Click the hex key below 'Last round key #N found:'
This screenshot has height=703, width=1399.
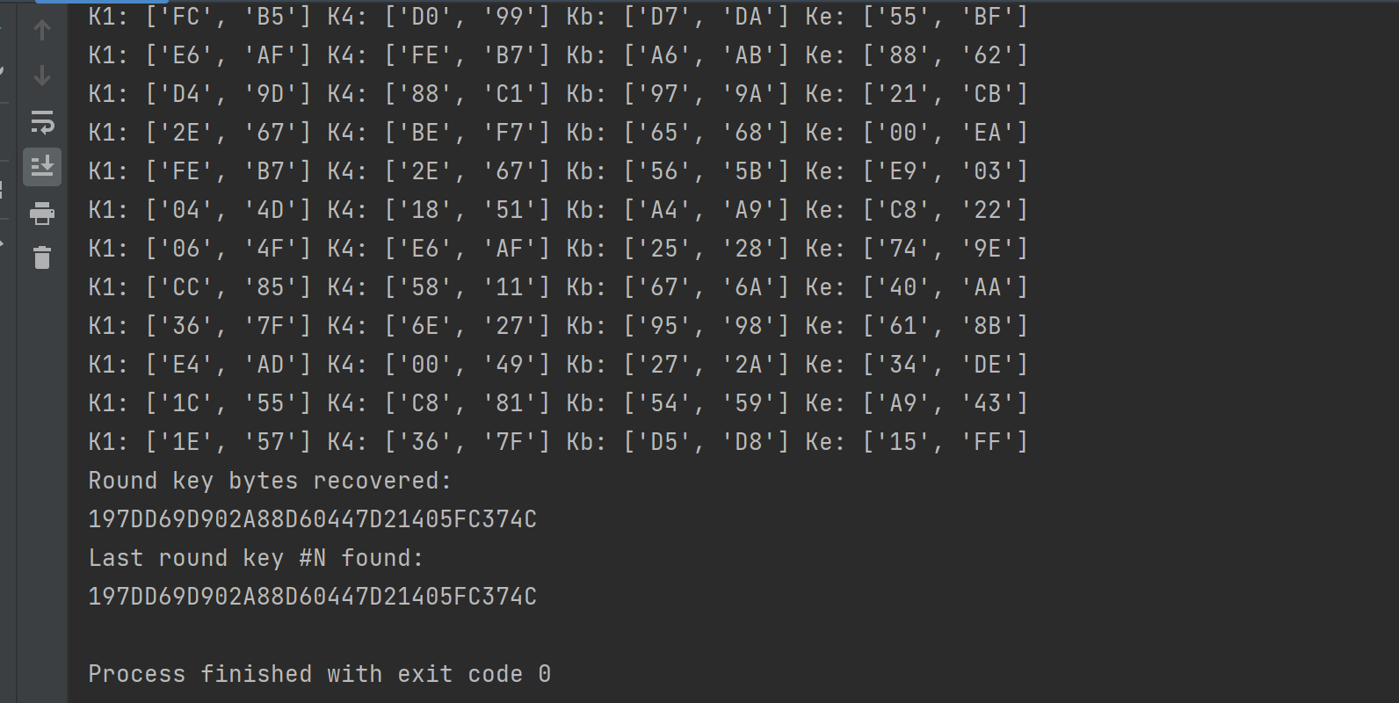pos(312,597)
